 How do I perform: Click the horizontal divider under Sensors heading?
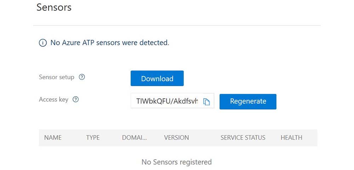(177, 25)
